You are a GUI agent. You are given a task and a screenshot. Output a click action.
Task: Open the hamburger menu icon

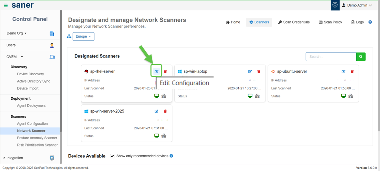[x=6, y=5]
